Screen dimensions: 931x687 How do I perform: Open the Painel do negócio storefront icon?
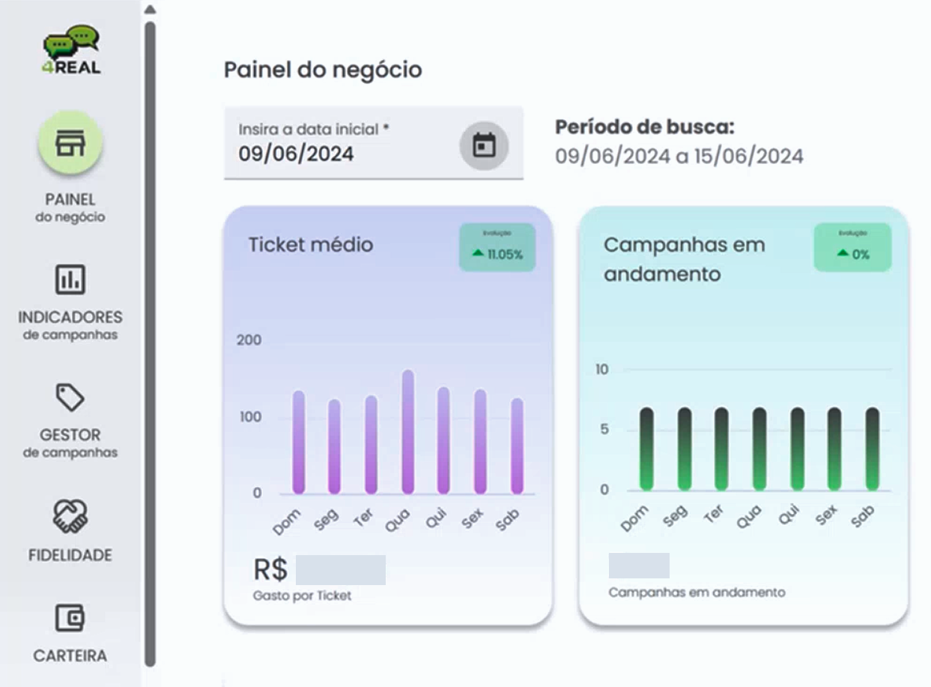(70, 142)
